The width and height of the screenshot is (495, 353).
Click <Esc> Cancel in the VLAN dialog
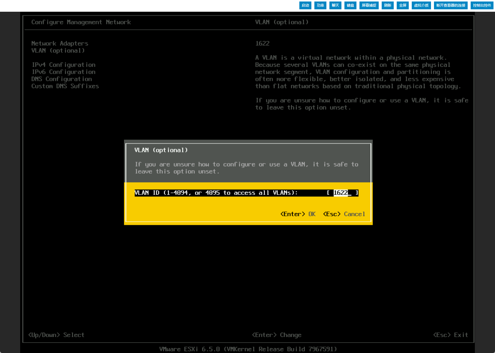coord(344,214)
